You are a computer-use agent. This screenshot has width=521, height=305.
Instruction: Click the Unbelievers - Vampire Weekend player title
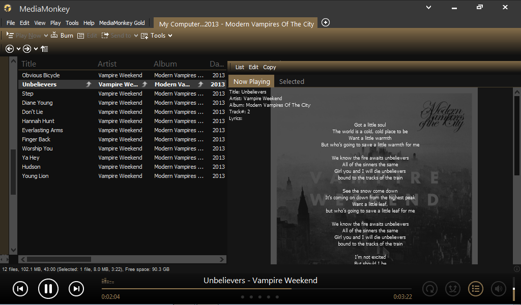pos(260,281)
